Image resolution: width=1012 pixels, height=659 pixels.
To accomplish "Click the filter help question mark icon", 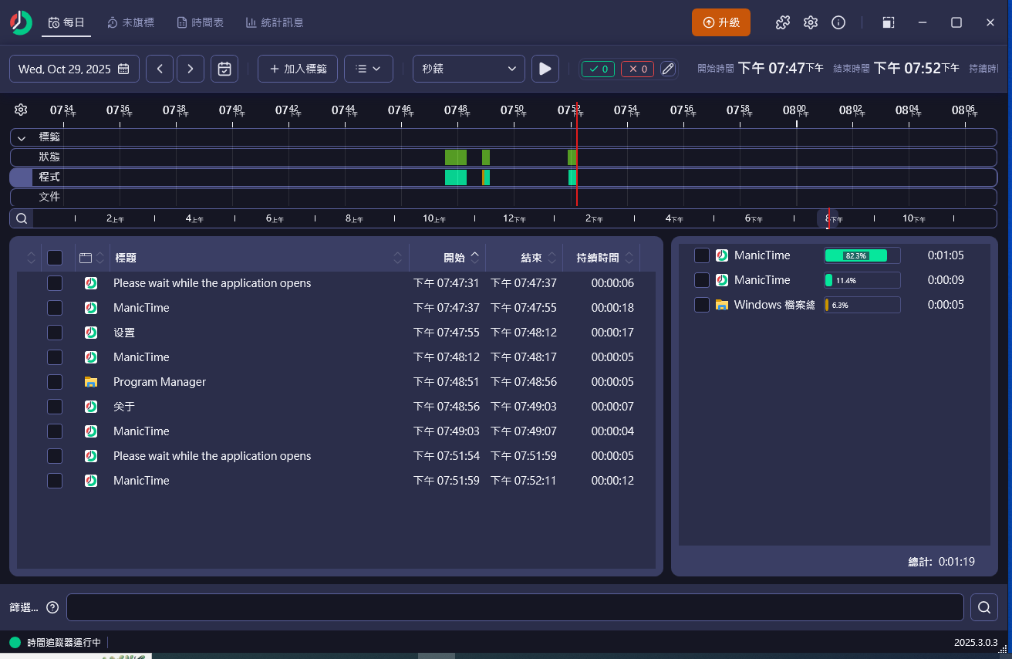I will click(52, 607).
